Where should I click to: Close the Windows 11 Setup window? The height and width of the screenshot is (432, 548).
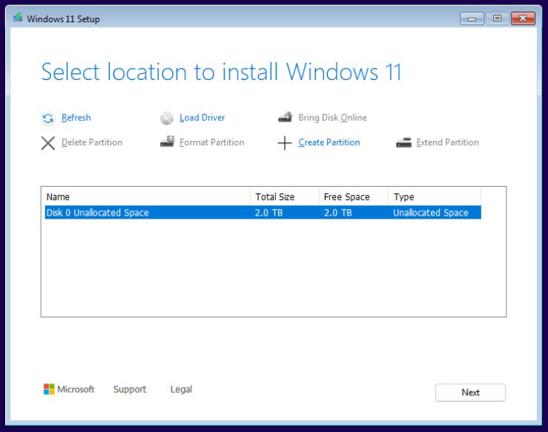click(523, 19)
